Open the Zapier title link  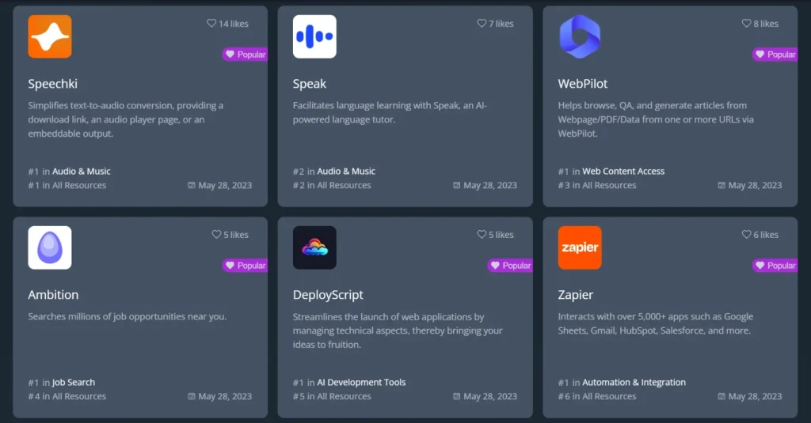click(575, 295)
